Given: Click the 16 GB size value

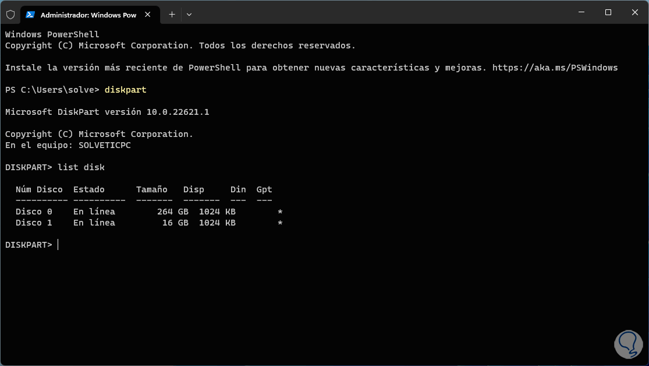Looking at the screenshot, I should 175,223.
